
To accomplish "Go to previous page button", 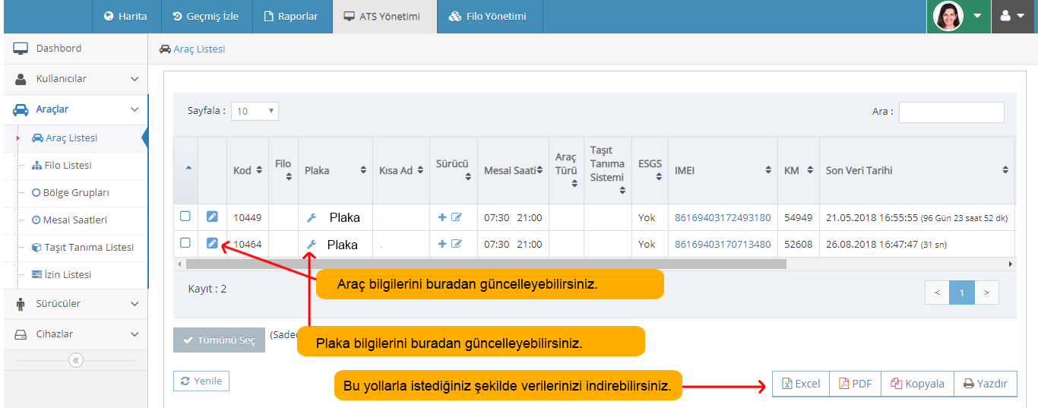I will coord(937,293).
